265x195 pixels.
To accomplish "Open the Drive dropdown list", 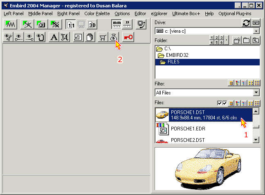I will click(x=256, y=31).
